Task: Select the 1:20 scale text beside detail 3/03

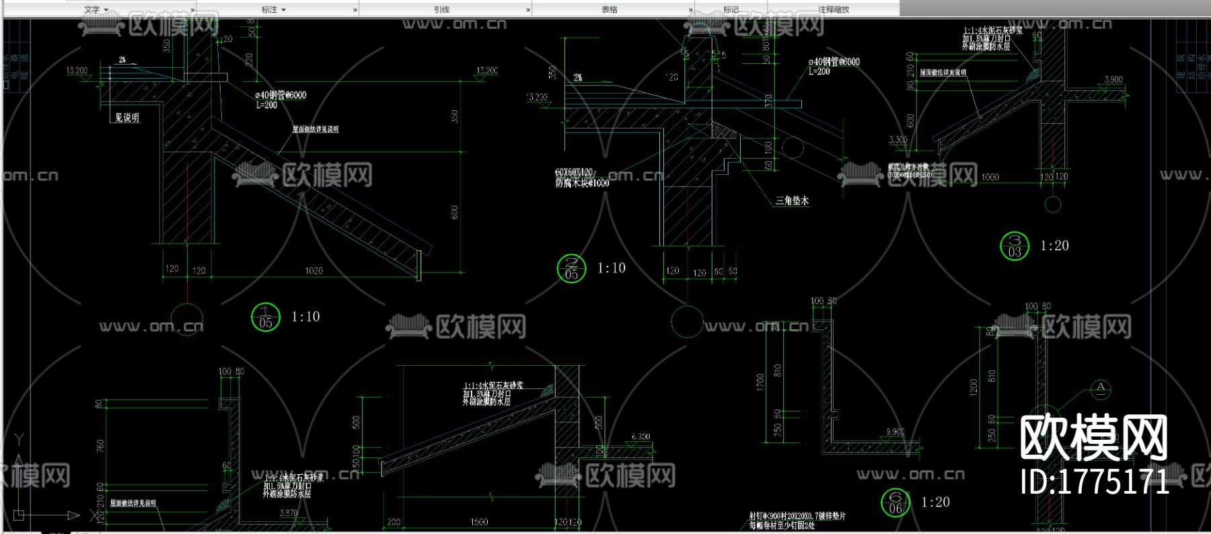Action: pos(1054,245)
